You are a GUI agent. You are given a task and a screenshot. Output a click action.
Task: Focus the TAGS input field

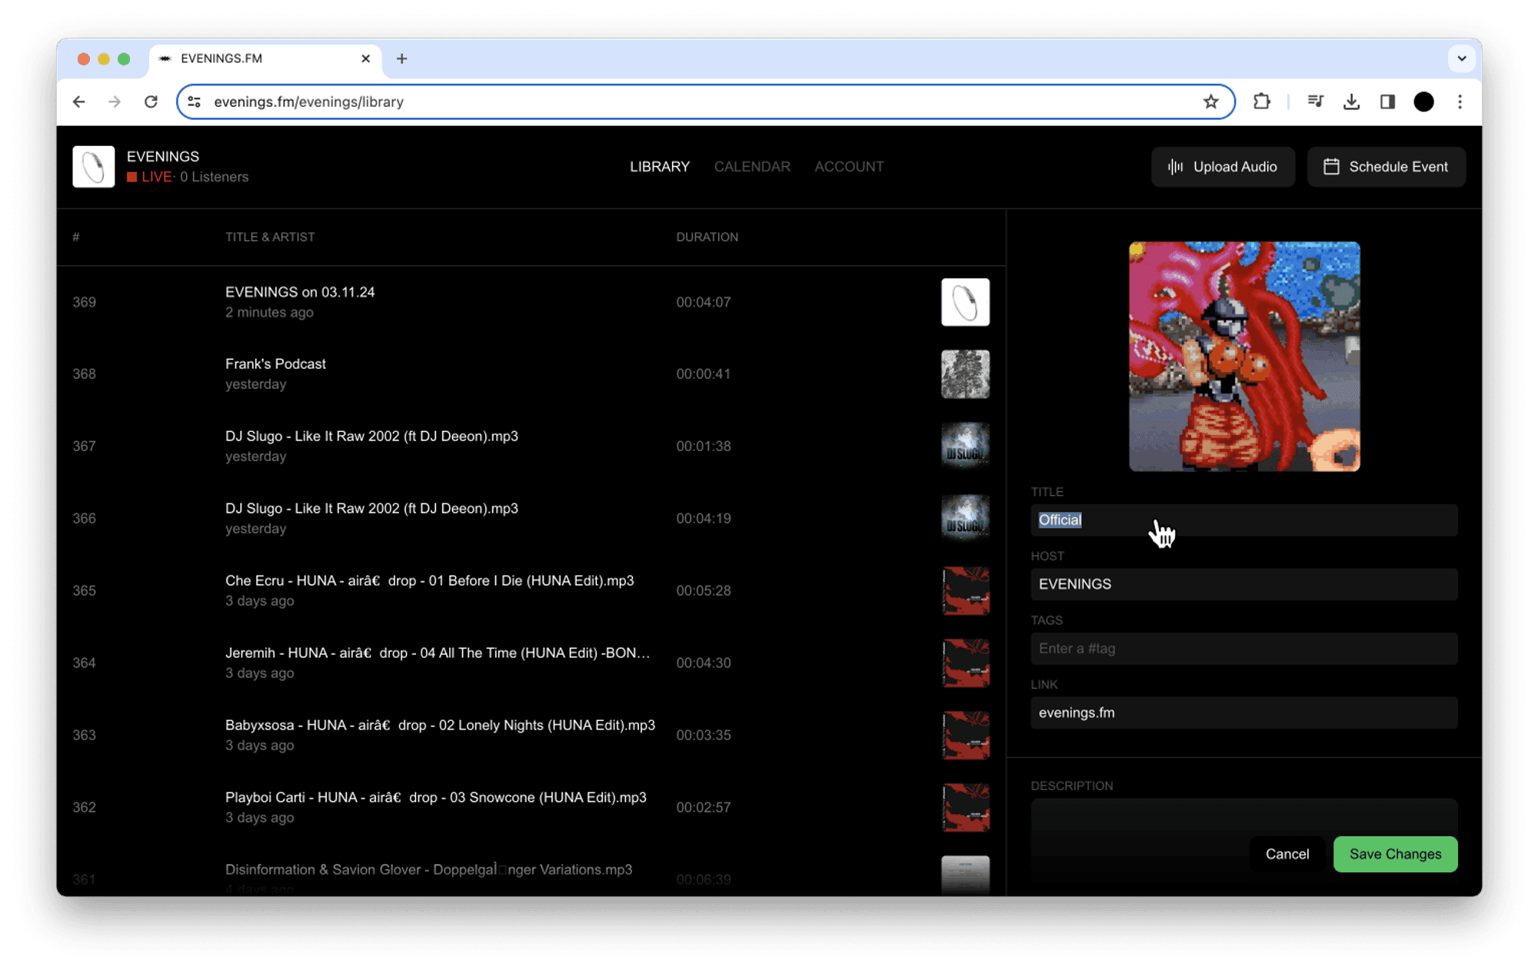click(1243, 649)
